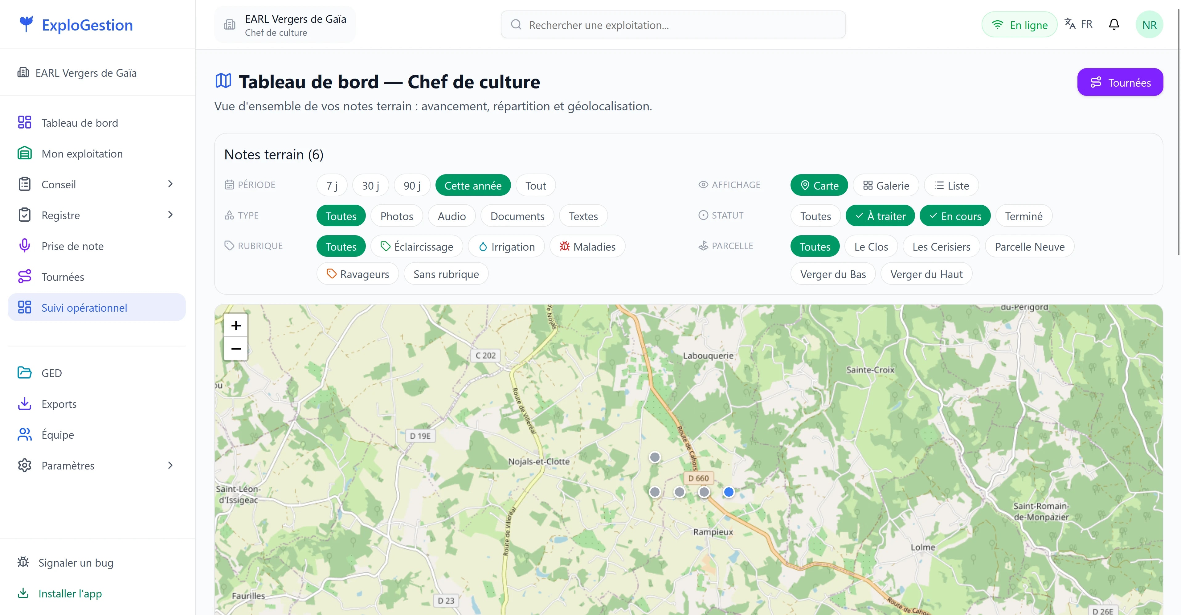Click the map icon beside page title
Image resolution: width=1181 pixels, height=615 pixels.
click(x=223, y=81)
